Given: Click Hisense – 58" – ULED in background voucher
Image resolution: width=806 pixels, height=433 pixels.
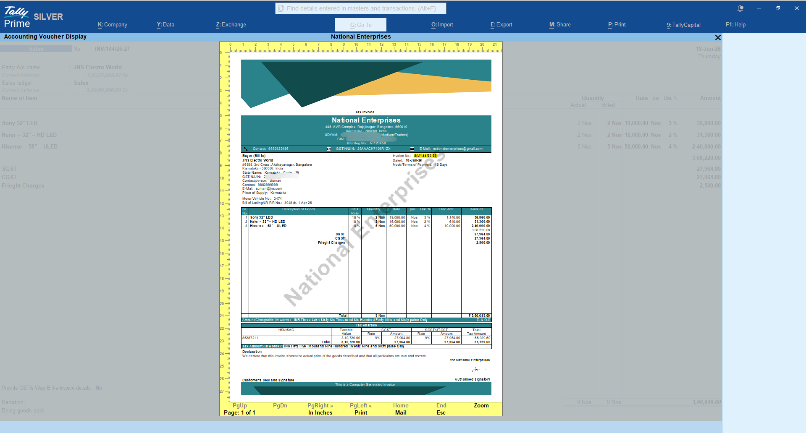Looking at the screenshot, I should pos(30,147).
